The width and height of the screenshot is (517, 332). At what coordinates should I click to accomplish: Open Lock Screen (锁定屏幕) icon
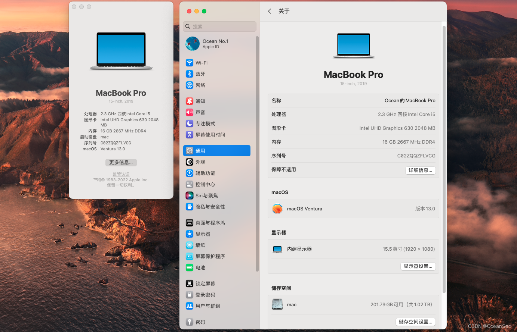click(190, 284)
